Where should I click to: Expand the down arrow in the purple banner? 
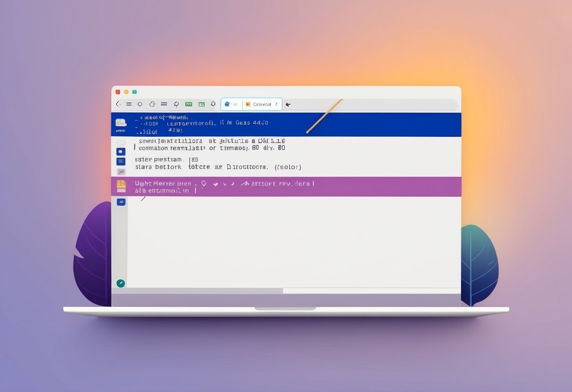coord(215,184)
